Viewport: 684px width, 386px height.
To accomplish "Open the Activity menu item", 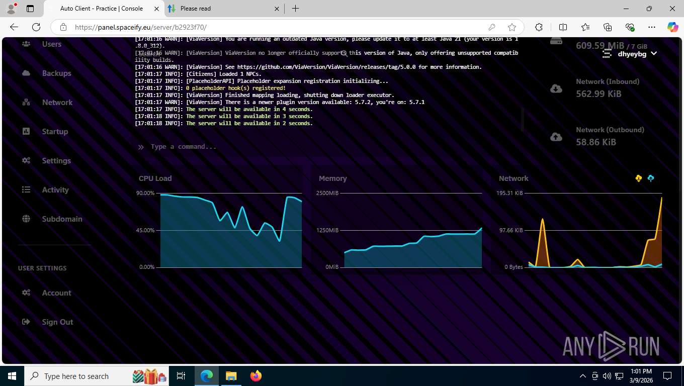I will pyautogui.click(x=55, y=190).
